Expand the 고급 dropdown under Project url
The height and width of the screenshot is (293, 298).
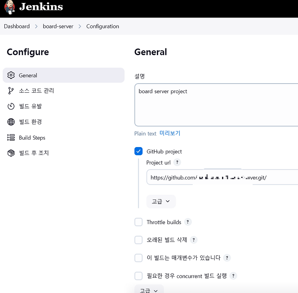(x=161, y=201)
